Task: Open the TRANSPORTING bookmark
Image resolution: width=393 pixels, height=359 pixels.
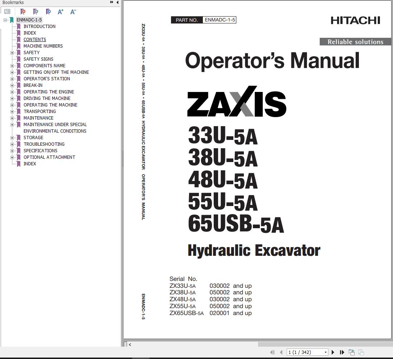Action: point(40,111)
